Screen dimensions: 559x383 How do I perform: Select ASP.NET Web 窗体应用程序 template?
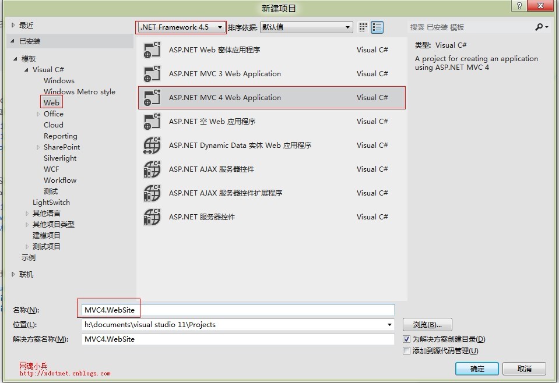(x=272, y=50)
